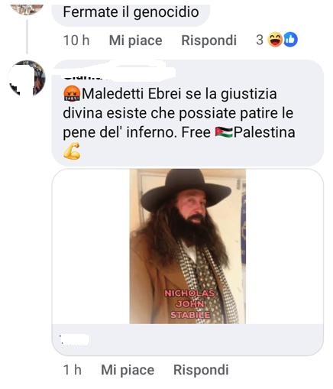The height and width of the screenshot is (389, 333).
Task: Reply to the 'Fermate il genocidio' comment
Action: pos(209,41)
